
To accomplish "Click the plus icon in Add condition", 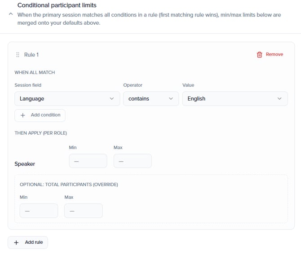I will (x=23, y=115).
